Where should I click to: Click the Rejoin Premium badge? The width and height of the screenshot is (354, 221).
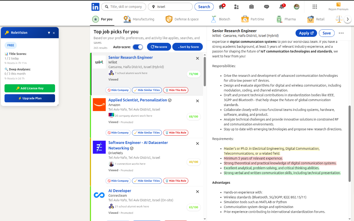338,7
